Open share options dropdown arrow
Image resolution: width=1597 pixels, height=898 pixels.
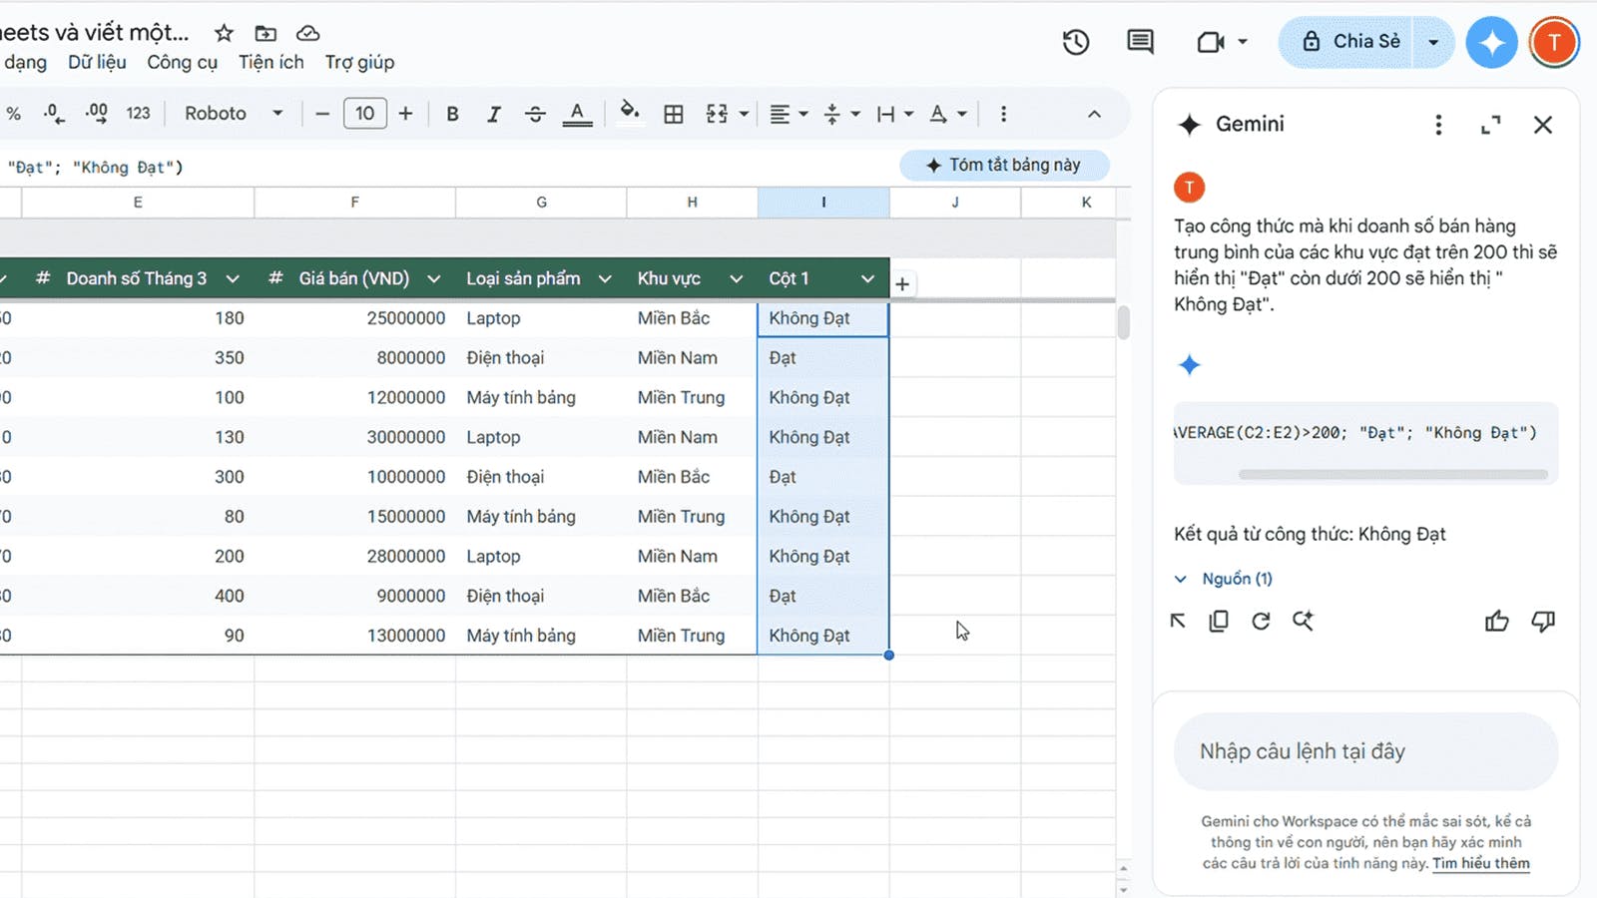[1433, 42]
